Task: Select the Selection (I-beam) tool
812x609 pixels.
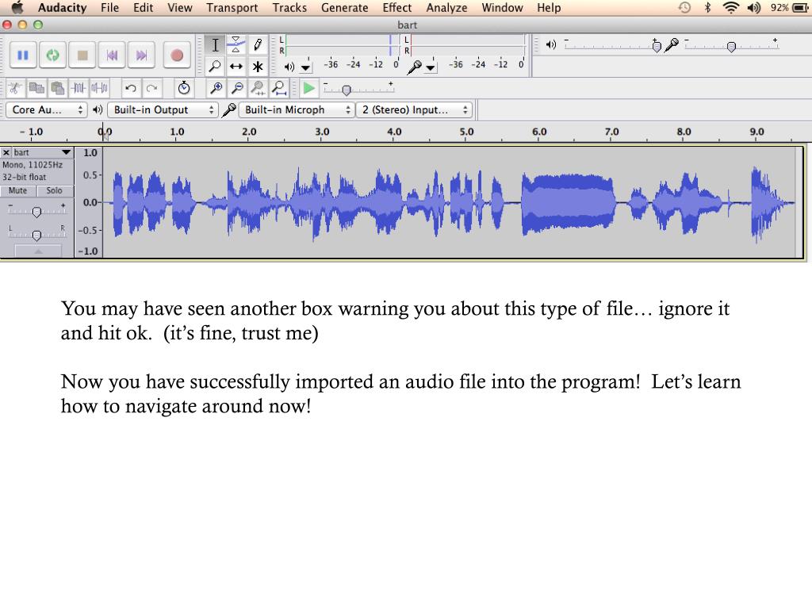Action: coord(215,45)
